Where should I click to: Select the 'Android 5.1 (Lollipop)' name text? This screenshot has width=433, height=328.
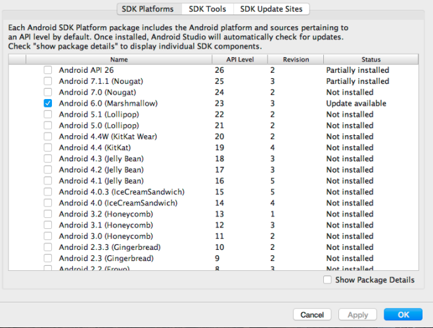[x=99, y=114]
